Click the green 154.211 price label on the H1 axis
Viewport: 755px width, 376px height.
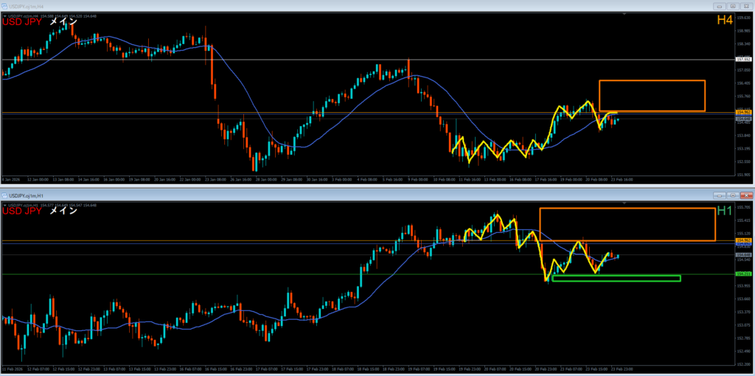pyautogui.click(x=743, y=274)
